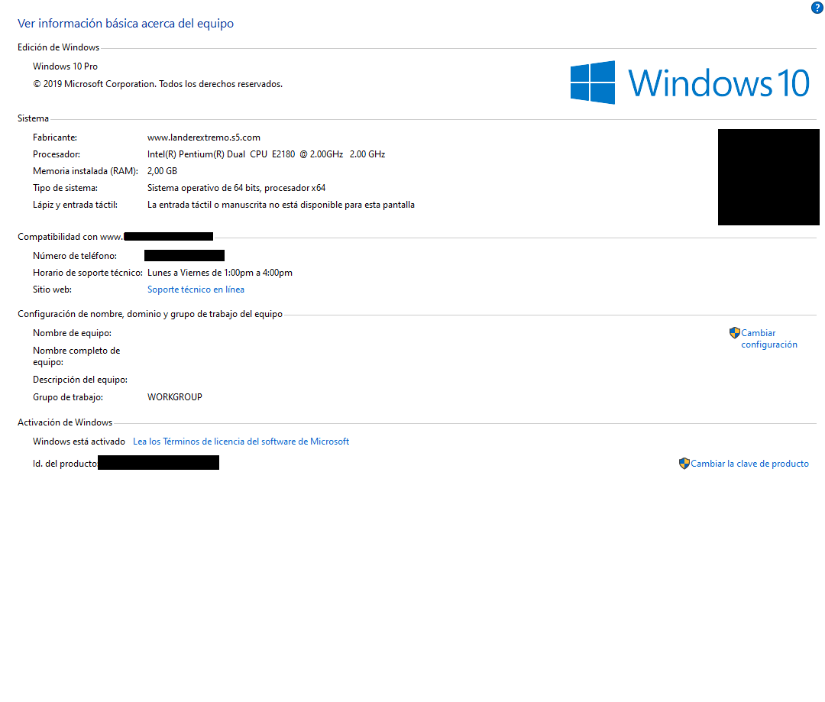Image resolution: width=825 pixels, height=702 pixels.
Task: Click the manufacturer value www.landerextremo.s5.com
Action: pos(204,137)
